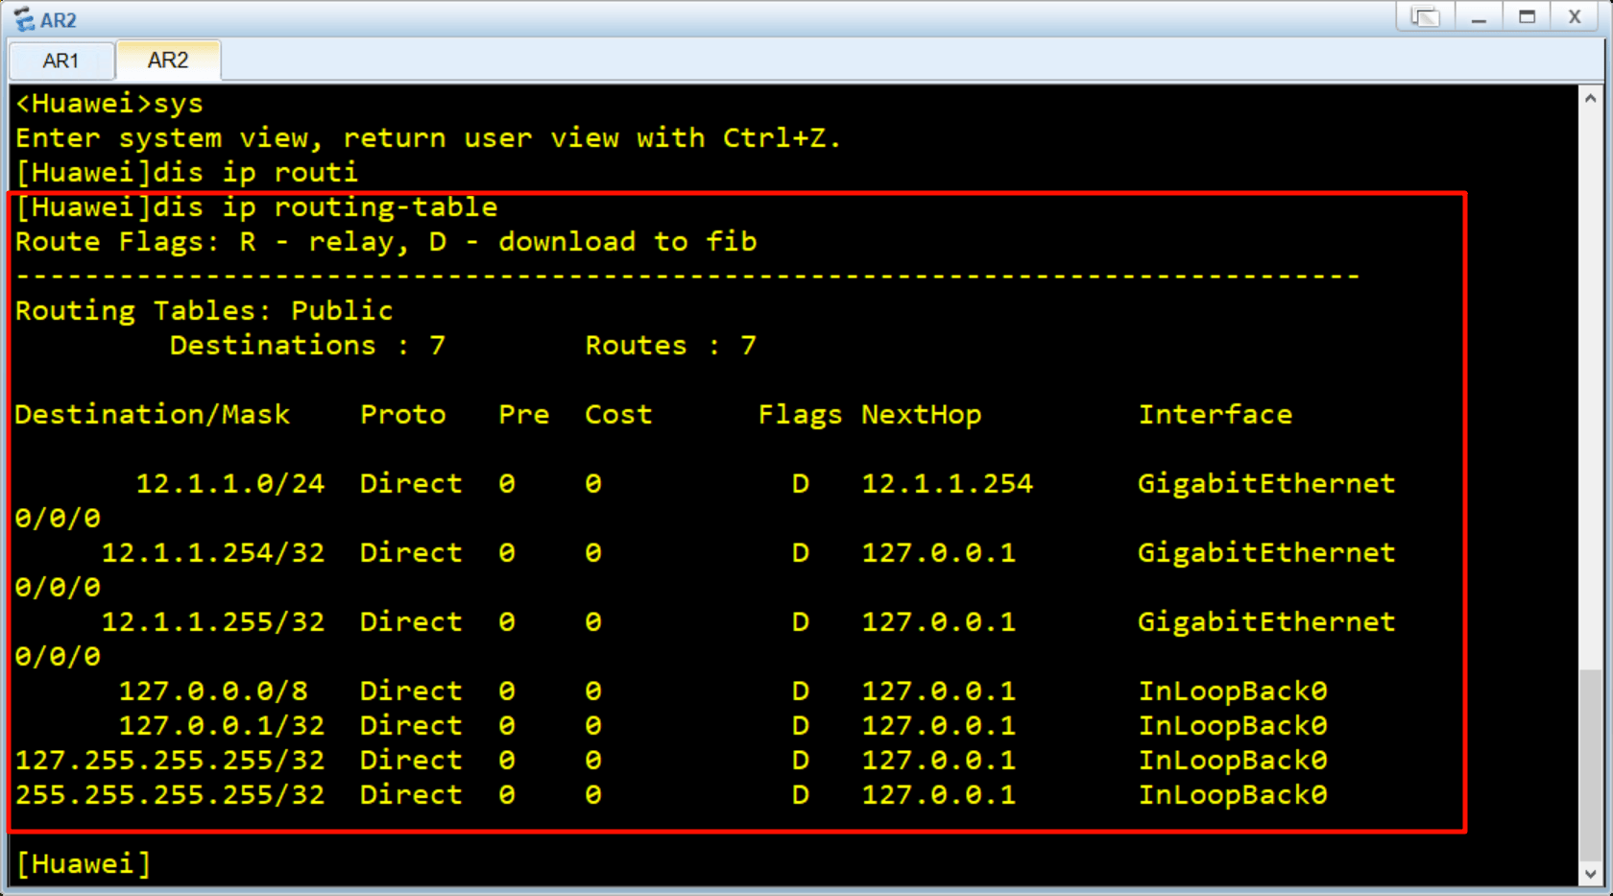Maximize the AR2 window
Viewport: 1613px width, 896px height.
tap(1527, 17)
